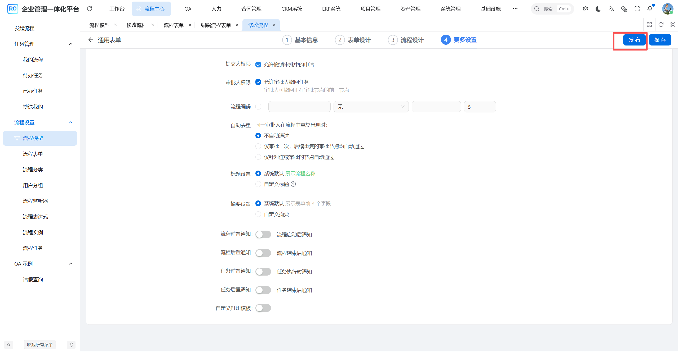678x352 pixels.
Task: Open the 无 dropdown in 流程编码 row
Action: coord(371,107)
